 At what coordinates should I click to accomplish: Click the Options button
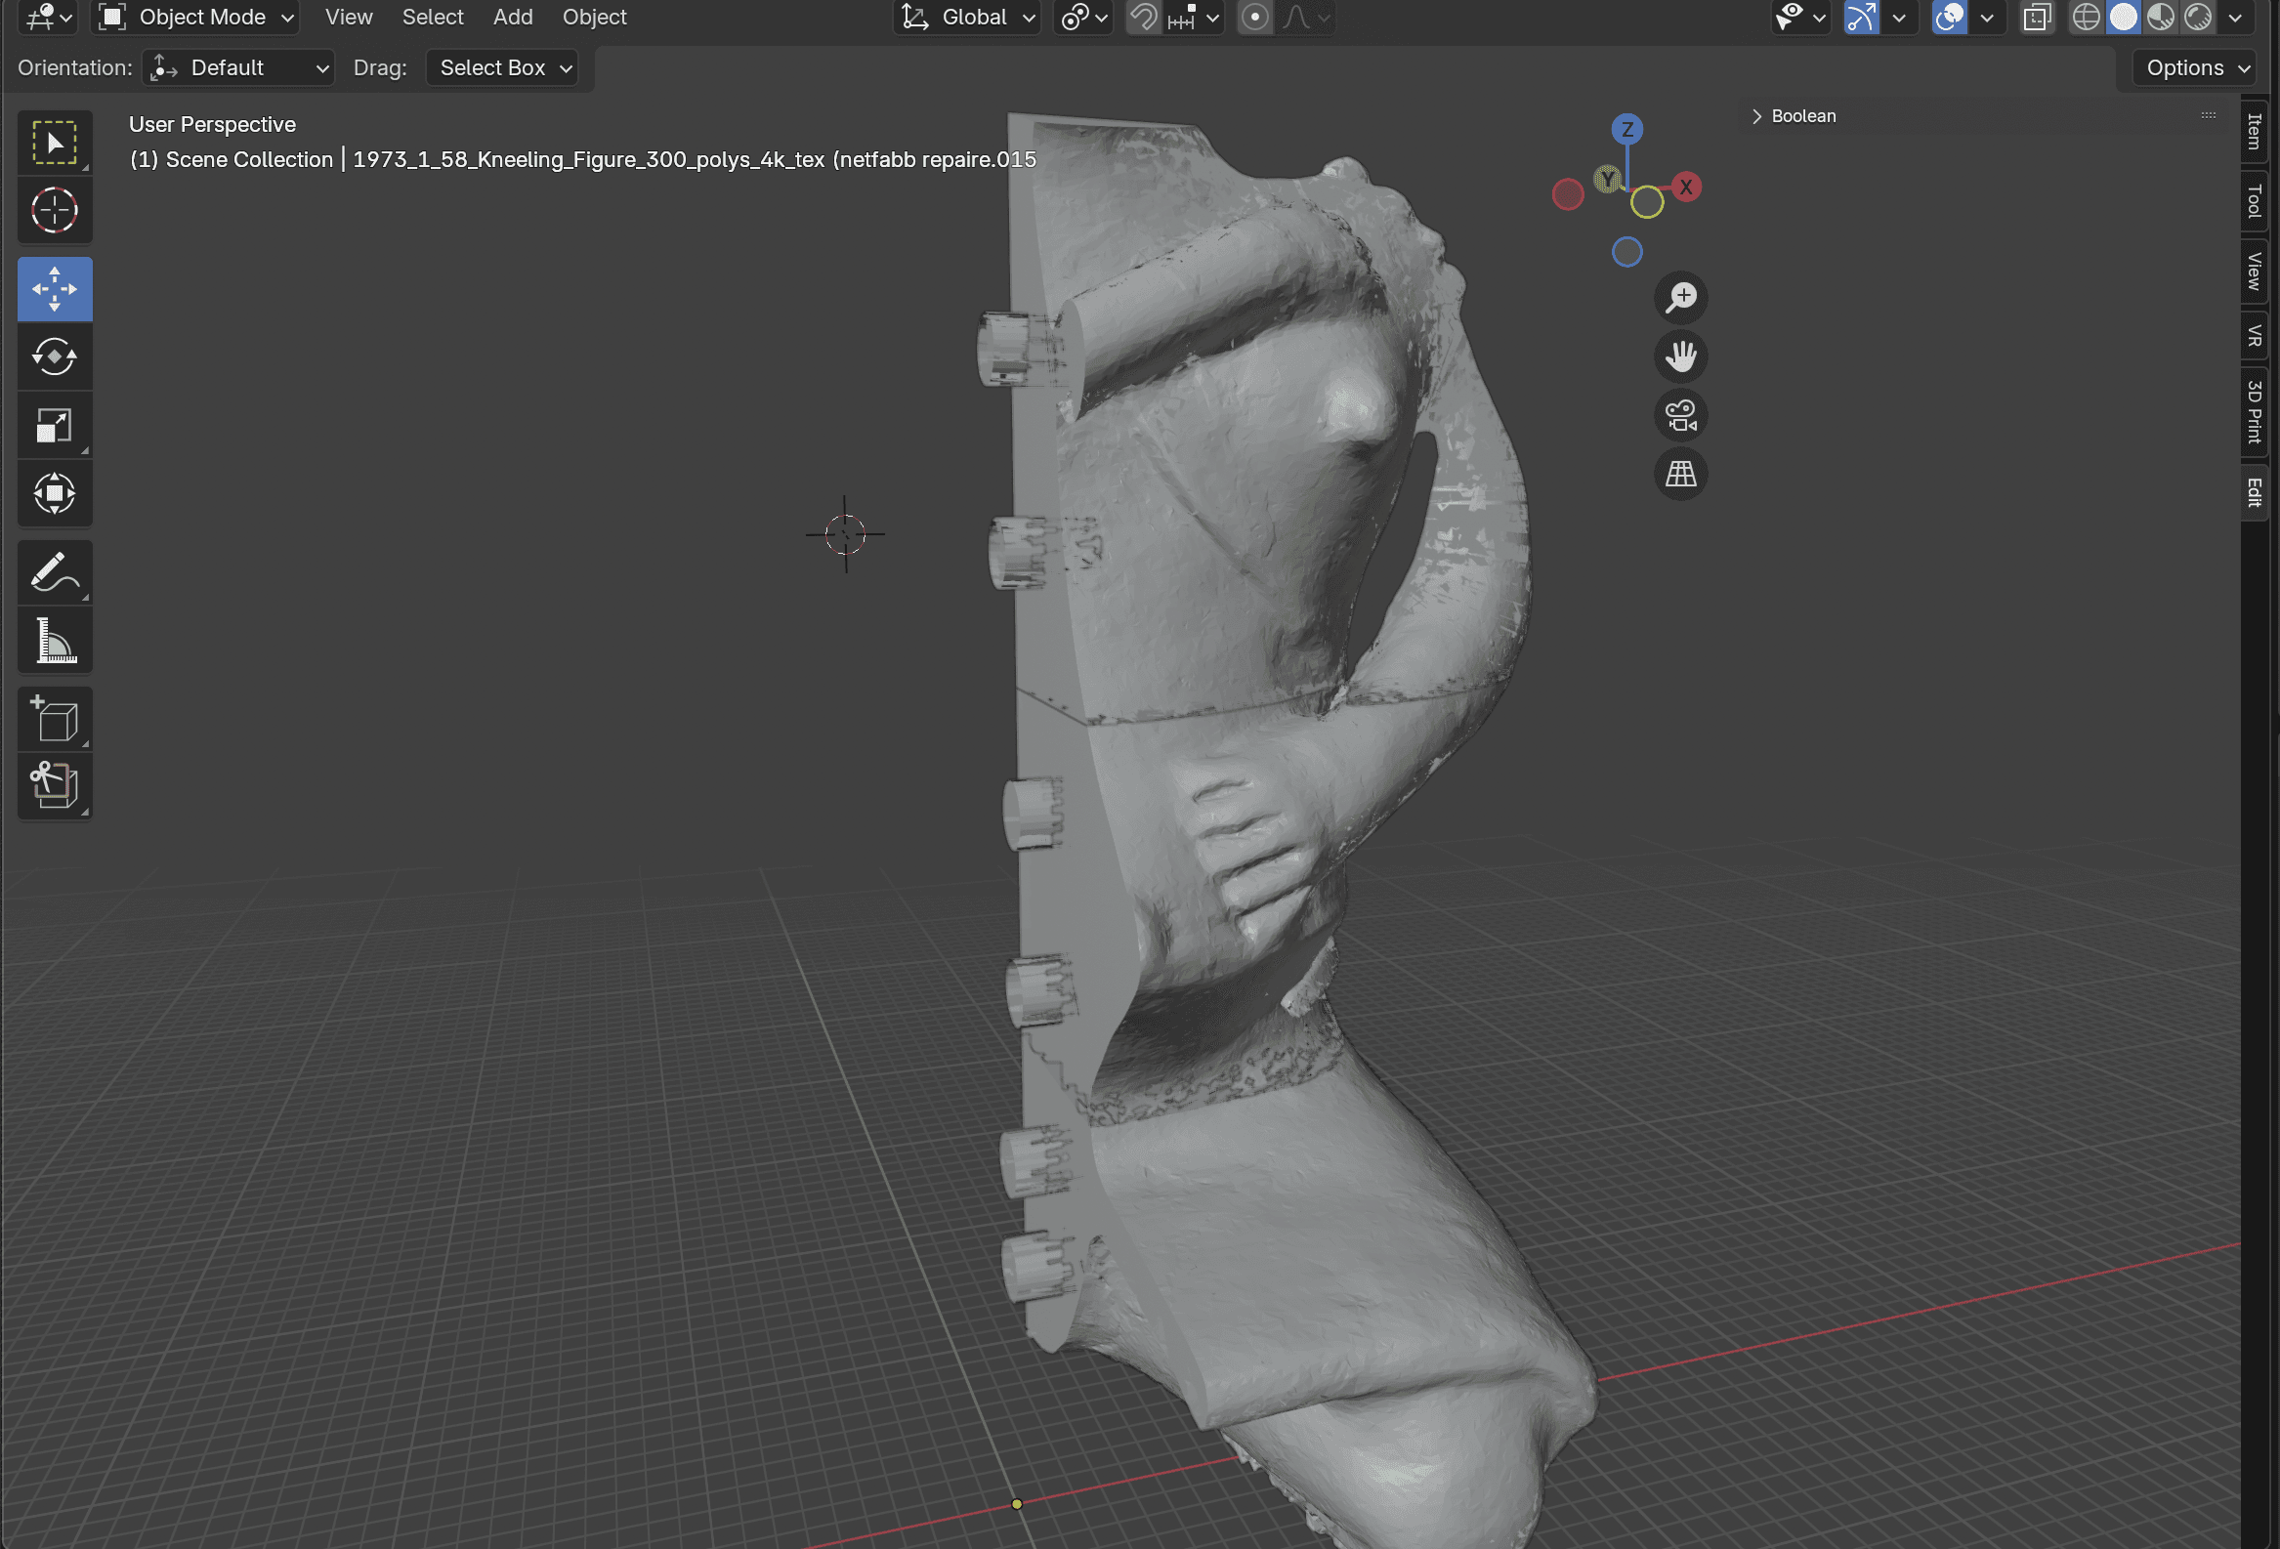[2196, 67]
